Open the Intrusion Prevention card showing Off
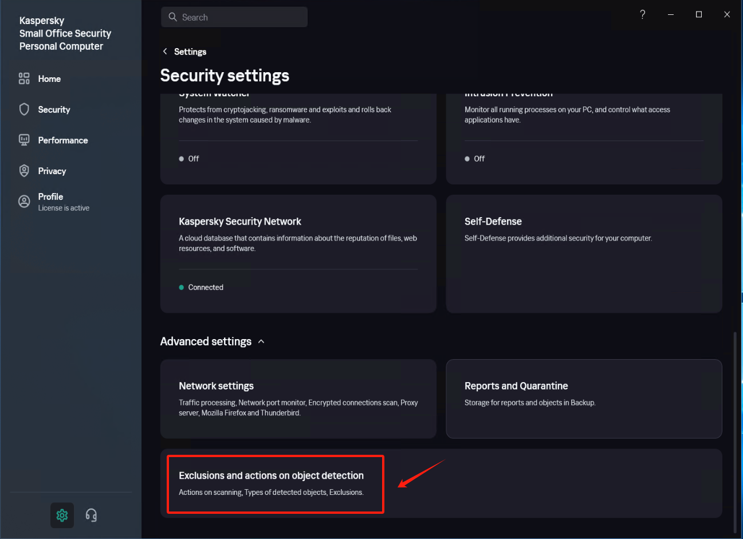The image size is (743, 539). [583, 137]
